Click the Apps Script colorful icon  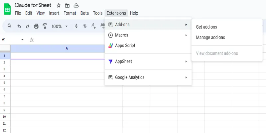[110, 46]
